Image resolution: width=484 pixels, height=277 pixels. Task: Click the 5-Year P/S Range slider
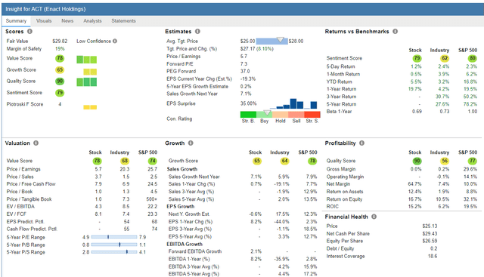tap(114, 252)
